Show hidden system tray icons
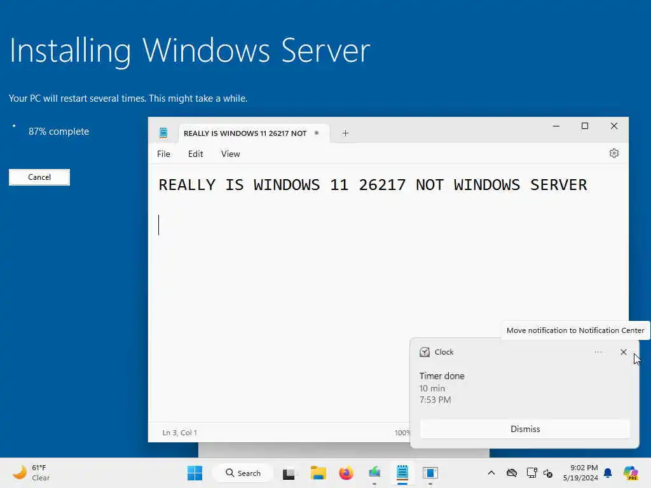The width and height of the screenshot is (651, 488). coord(491,473)
